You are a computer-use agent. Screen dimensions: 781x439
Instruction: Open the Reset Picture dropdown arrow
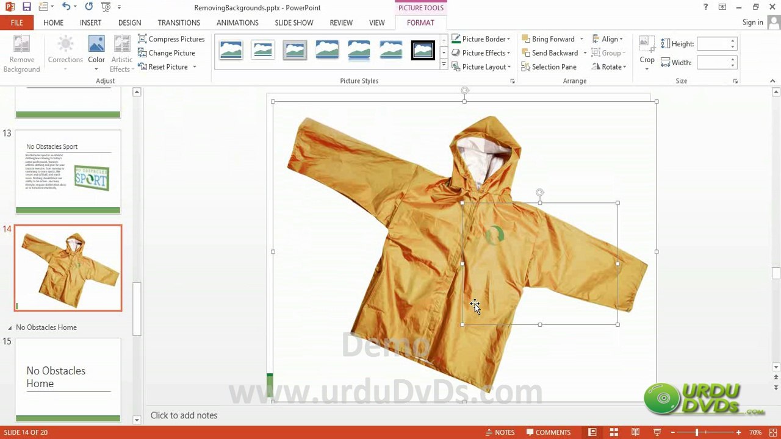pyautogui.click(x=195, y=67)
